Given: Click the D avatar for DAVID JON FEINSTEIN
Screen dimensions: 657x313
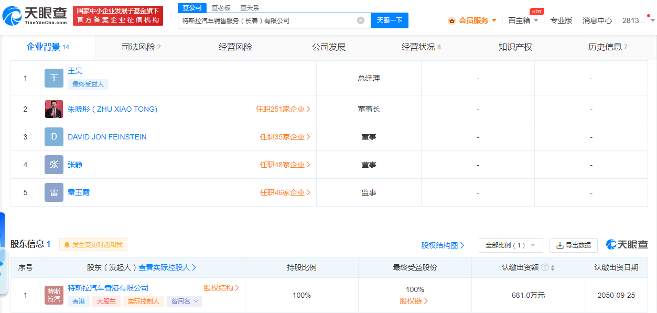Looking at the screenshot, I should pyautogui.click(x=54, y=137).
